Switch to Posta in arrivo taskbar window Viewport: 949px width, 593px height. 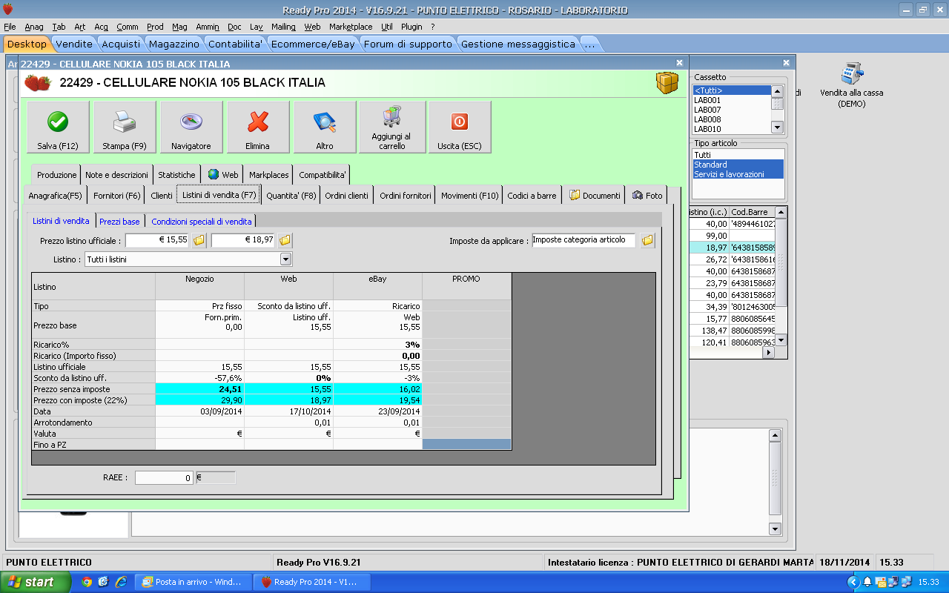(x=195, y=582)
